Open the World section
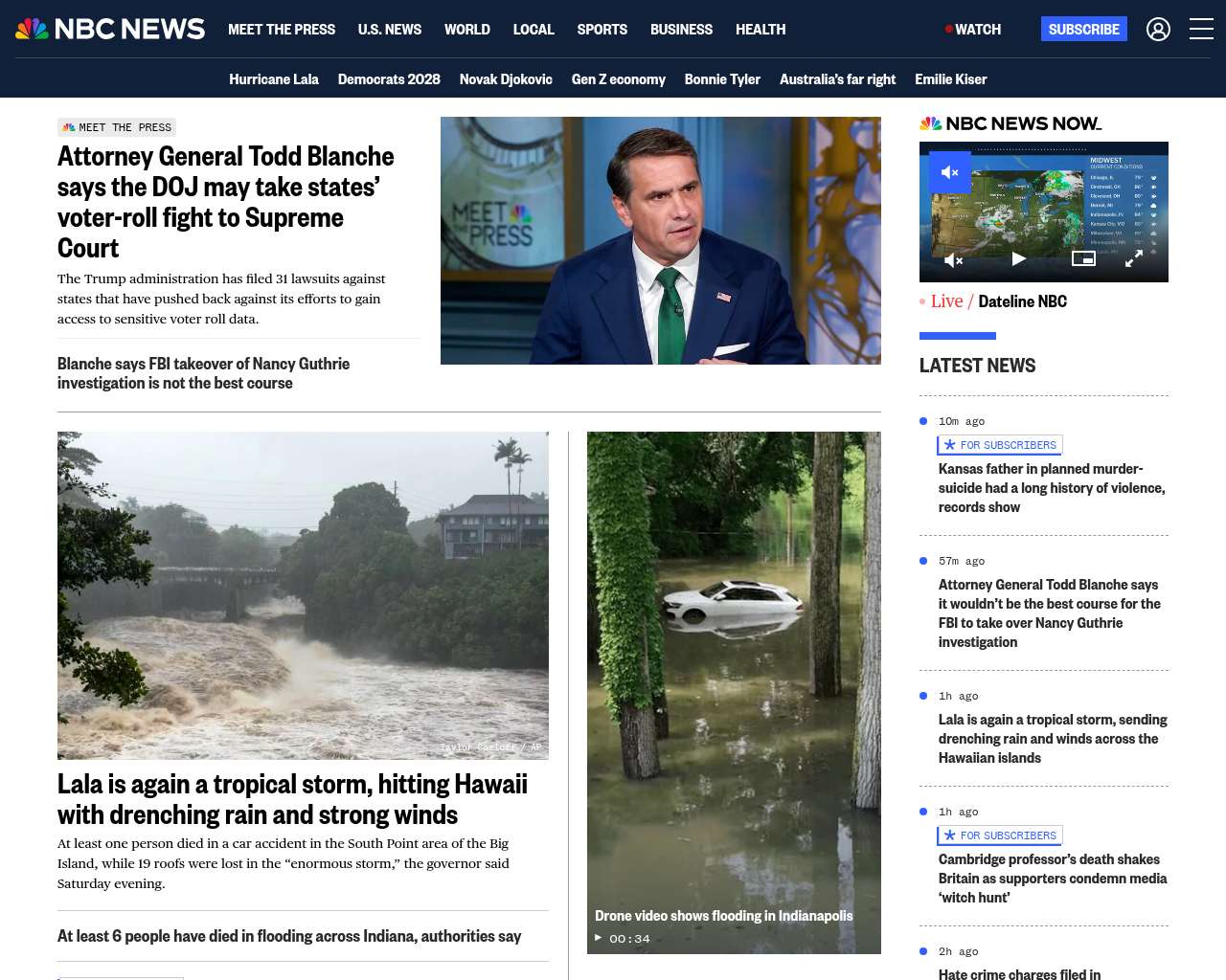 coord(467,30)
